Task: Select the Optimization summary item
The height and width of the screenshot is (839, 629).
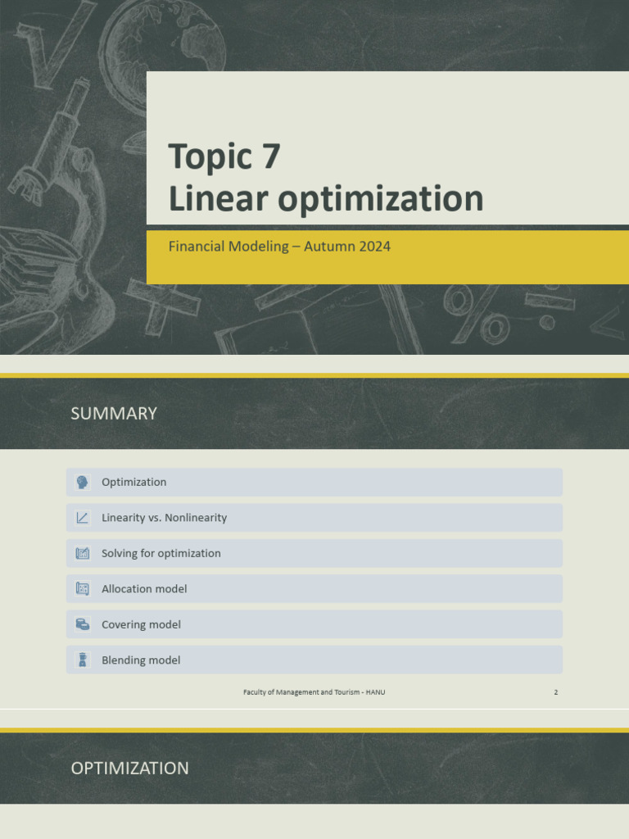Action: [x=314, y=482]
